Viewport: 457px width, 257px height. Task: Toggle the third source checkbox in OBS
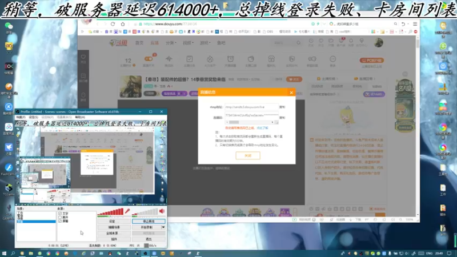pyautogui.click(x=60, y=221)
